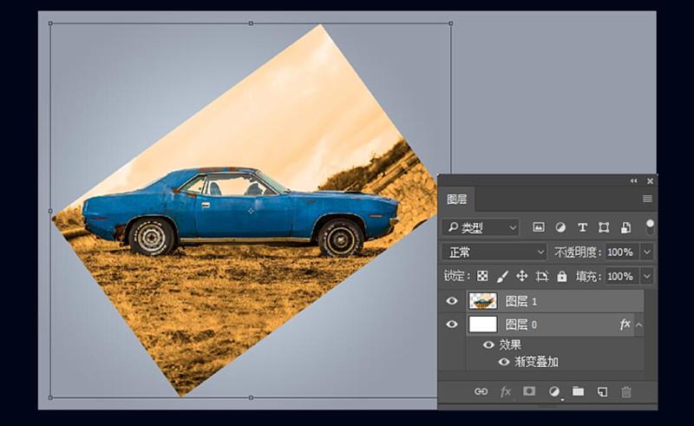This screenshot has height=426, width=694.
Task: Click the pixel layer filter icon
Action: click(x=539, y=227)
